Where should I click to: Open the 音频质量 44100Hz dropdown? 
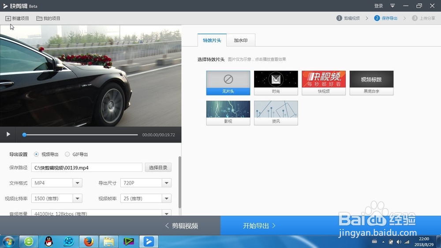(101, 213)
